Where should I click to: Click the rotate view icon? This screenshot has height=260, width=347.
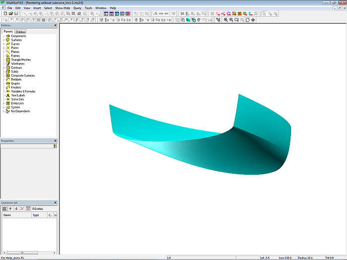[247, 20]
